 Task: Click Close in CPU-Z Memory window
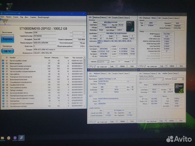[181, 66]
